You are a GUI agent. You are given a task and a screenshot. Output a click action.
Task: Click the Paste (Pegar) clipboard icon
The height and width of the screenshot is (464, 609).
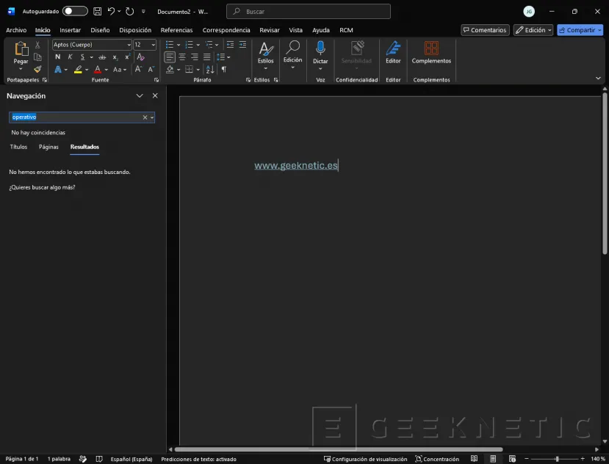click(21, 49)
